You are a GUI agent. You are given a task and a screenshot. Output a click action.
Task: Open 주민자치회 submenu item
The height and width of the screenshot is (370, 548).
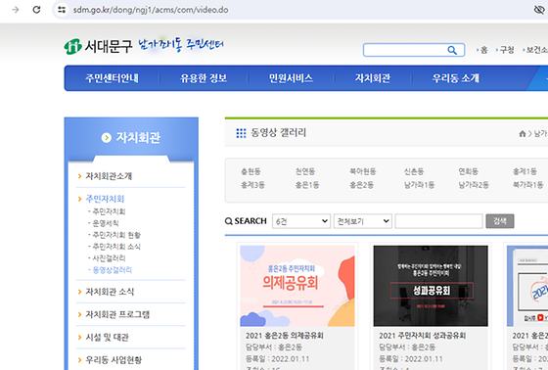pyautogui.click(x=109, y=211)
